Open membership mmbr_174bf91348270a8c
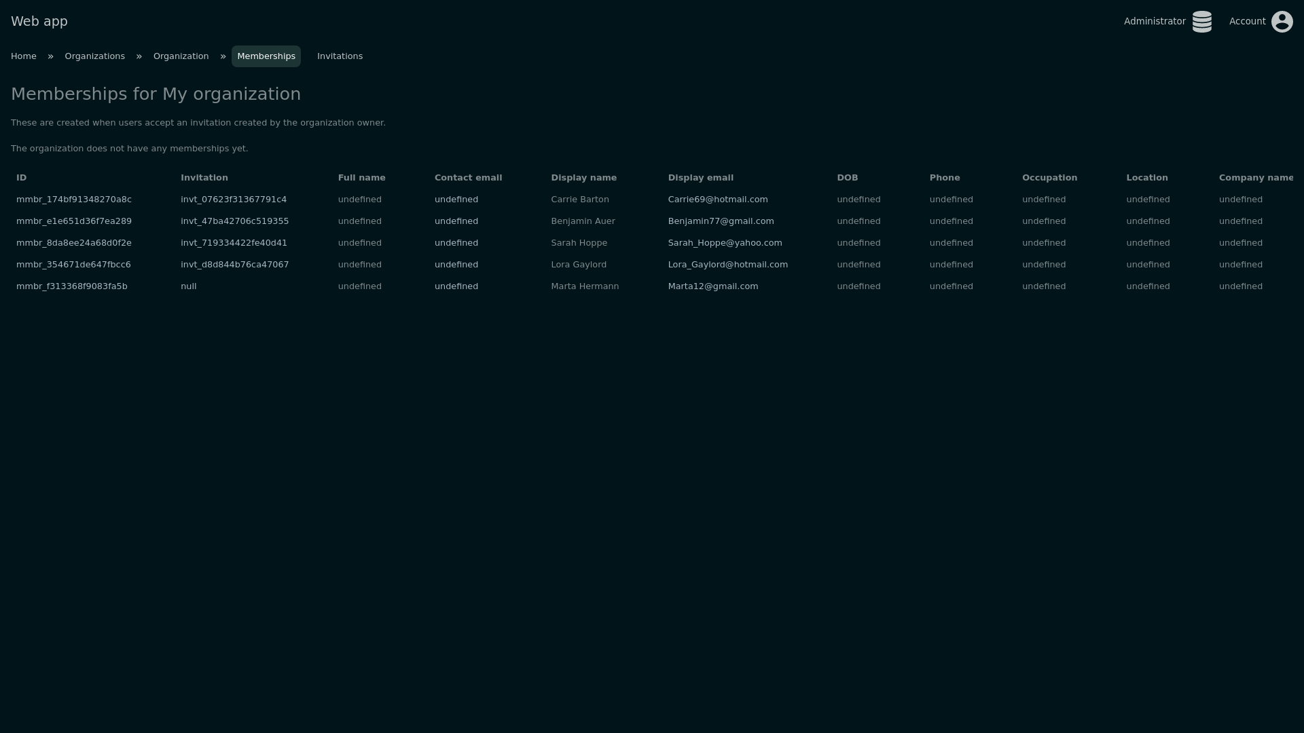Screen dimensions: 1304x733 click(74, 200)
